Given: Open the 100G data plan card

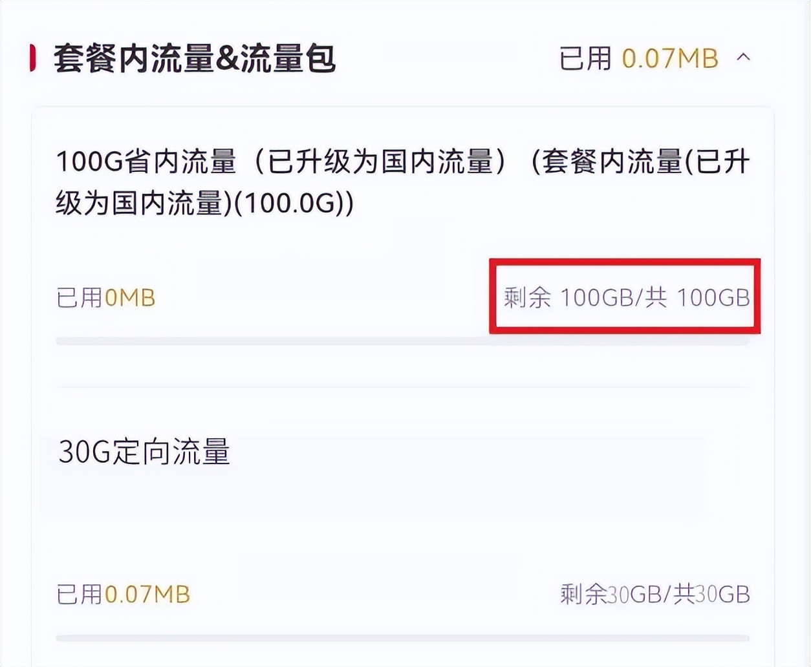Looking at the screenshot, I should (401, 246).
